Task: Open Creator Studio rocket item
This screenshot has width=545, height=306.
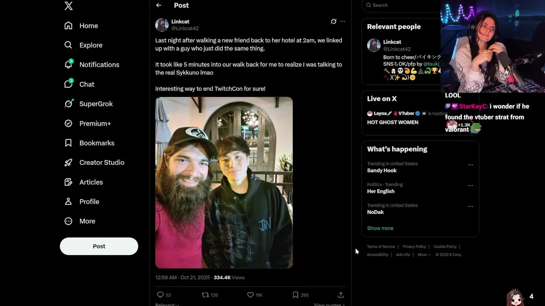Action: (x=101, y=162)
